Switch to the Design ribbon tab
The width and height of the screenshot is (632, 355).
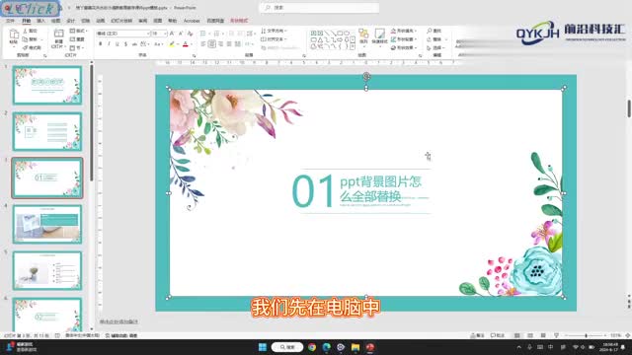(70, 21)
